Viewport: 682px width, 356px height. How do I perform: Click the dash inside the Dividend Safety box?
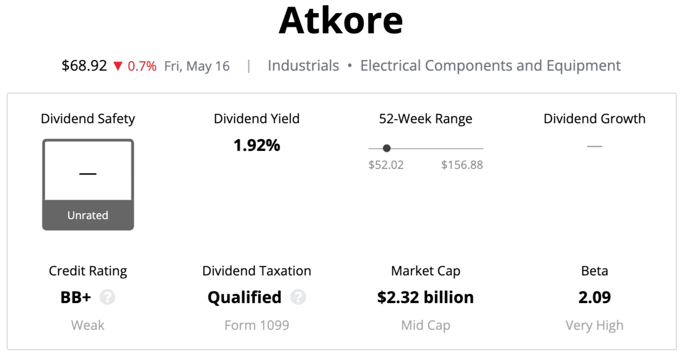(88, 174)
